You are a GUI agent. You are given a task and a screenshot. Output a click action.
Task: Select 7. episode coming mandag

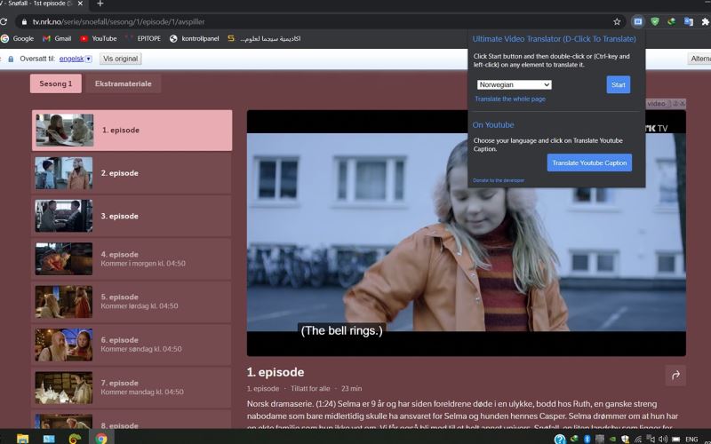(132, 387)
